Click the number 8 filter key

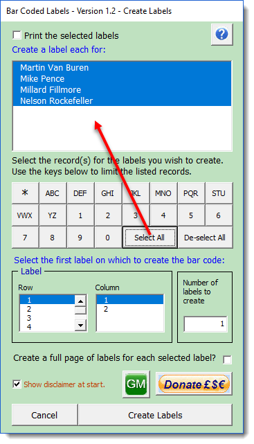[53, 238]
